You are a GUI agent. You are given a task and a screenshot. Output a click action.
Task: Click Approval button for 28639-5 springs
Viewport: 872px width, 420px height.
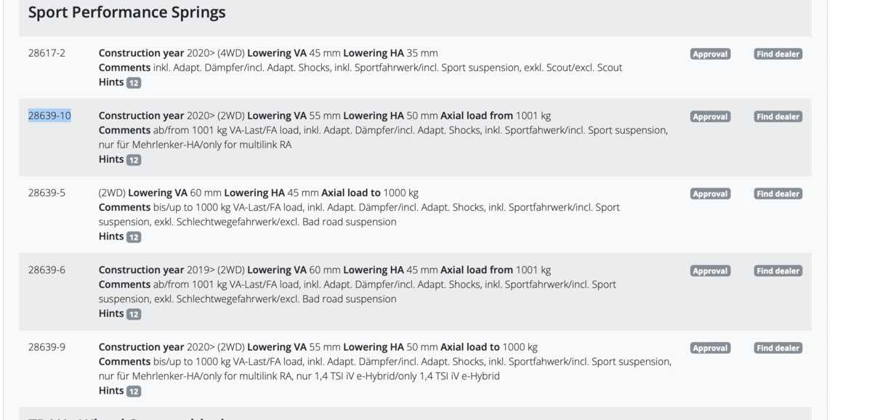(710, 194)
